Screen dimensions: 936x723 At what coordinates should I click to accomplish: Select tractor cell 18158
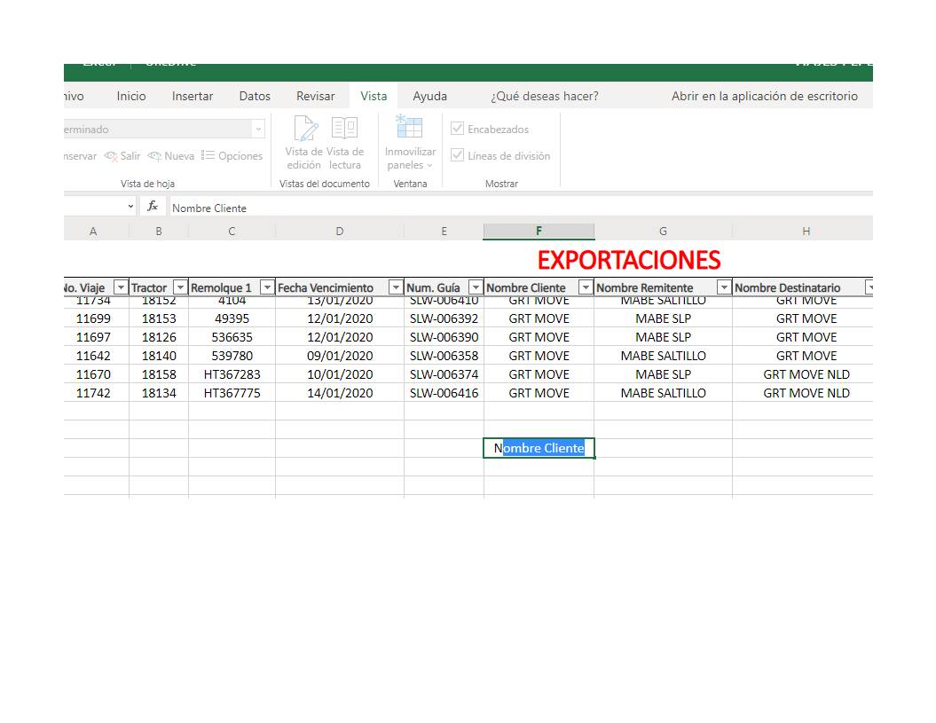[159, 374]
